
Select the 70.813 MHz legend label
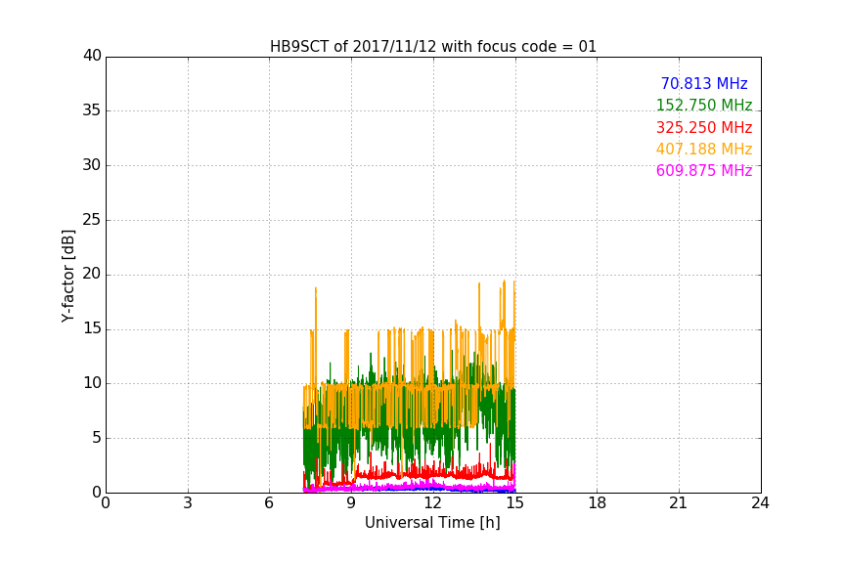tap(704, 83)
